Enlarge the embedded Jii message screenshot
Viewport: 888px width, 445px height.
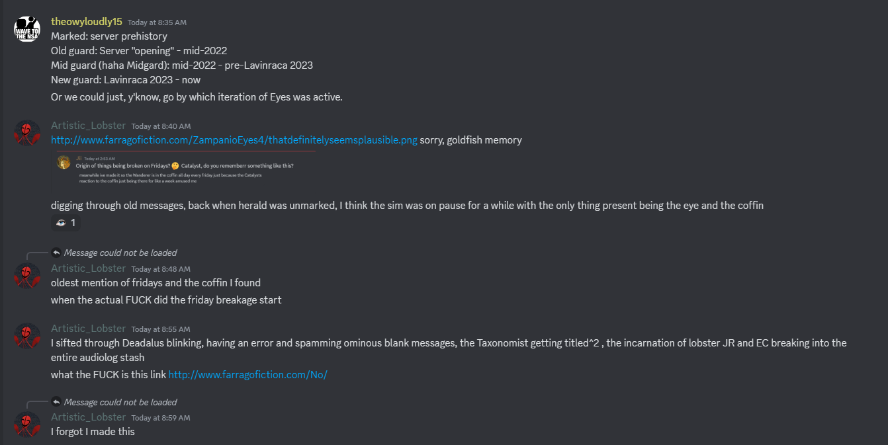point(185,171)
